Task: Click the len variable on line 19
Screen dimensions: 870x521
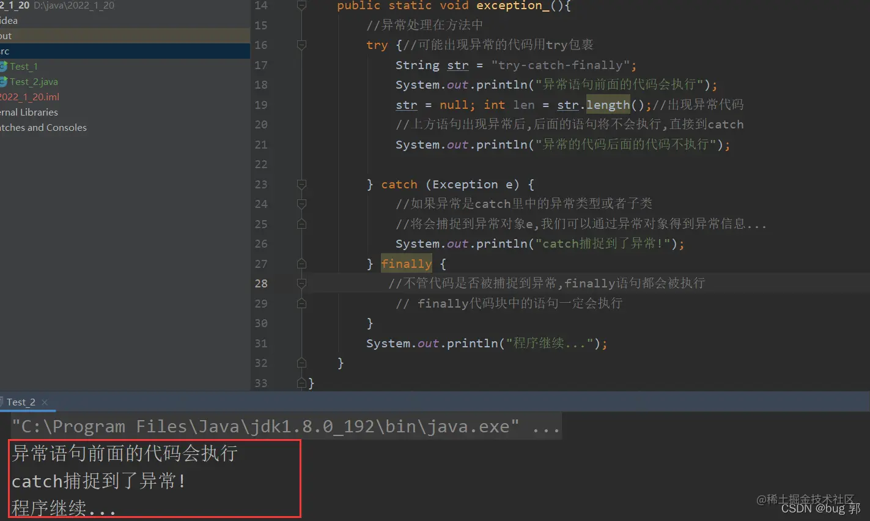Action: (524, 105)
